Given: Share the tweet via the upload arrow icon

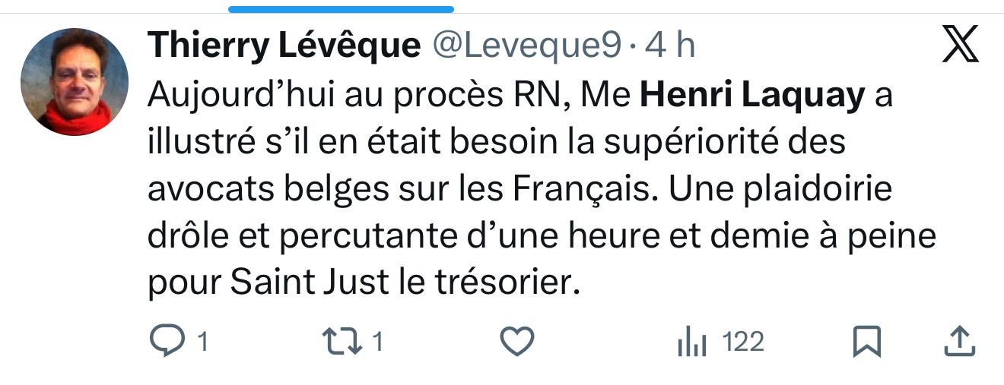Looking at the screenshot, I should pos(960,342).
